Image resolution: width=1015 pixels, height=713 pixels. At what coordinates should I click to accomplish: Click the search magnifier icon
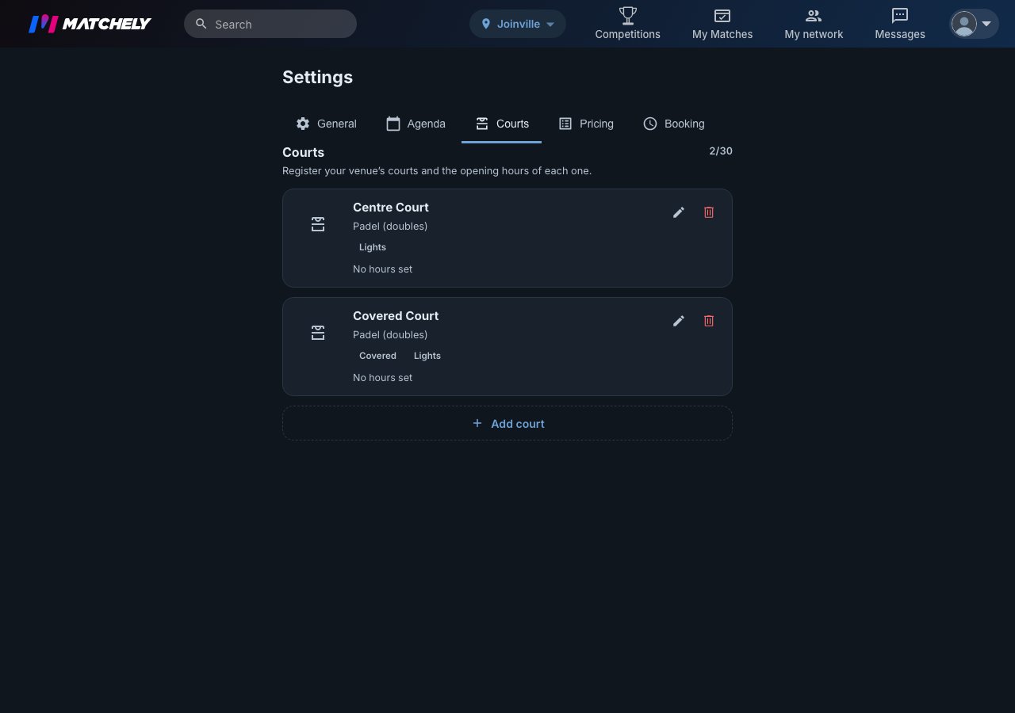coord(201,24)
